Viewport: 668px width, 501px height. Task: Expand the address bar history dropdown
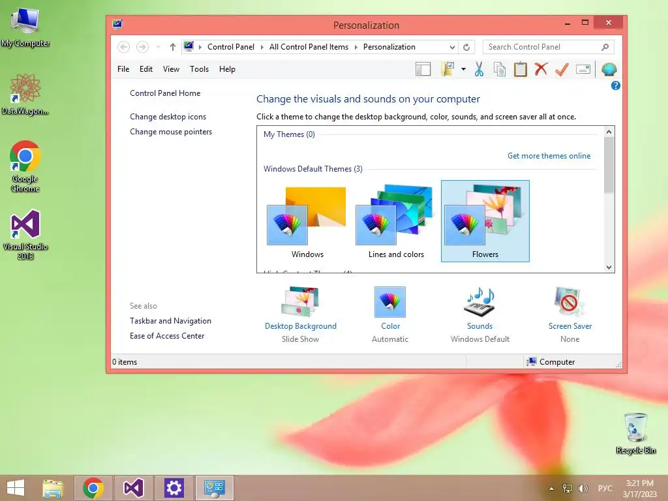[x=452, y=47]
